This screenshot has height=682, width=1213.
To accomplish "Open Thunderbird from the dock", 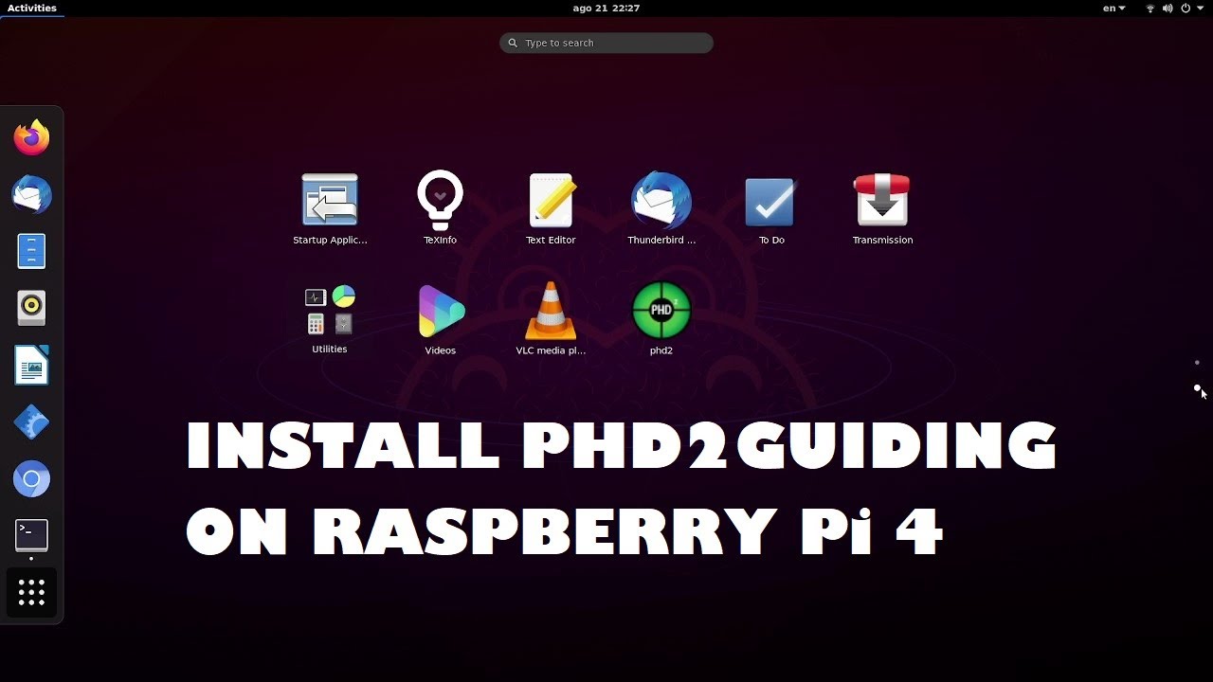I will click(31, 194).
